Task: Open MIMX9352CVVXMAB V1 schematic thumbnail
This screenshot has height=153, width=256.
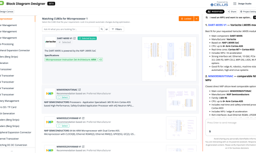Action: point(181,128)
